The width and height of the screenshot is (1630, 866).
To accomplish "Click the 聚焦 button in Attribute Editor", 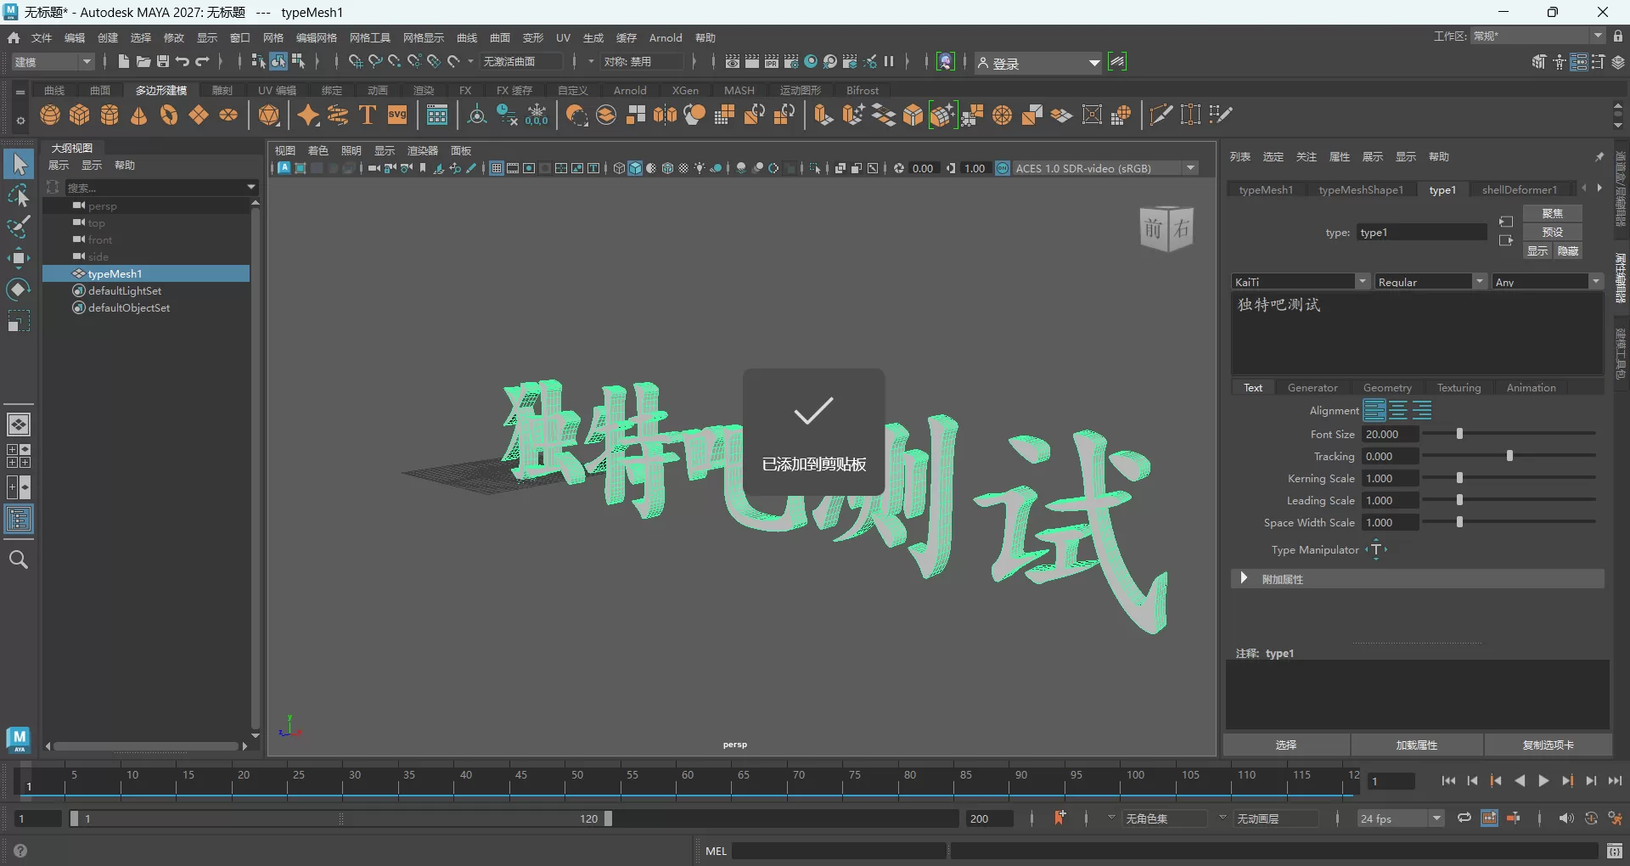I will point(1553,213).
